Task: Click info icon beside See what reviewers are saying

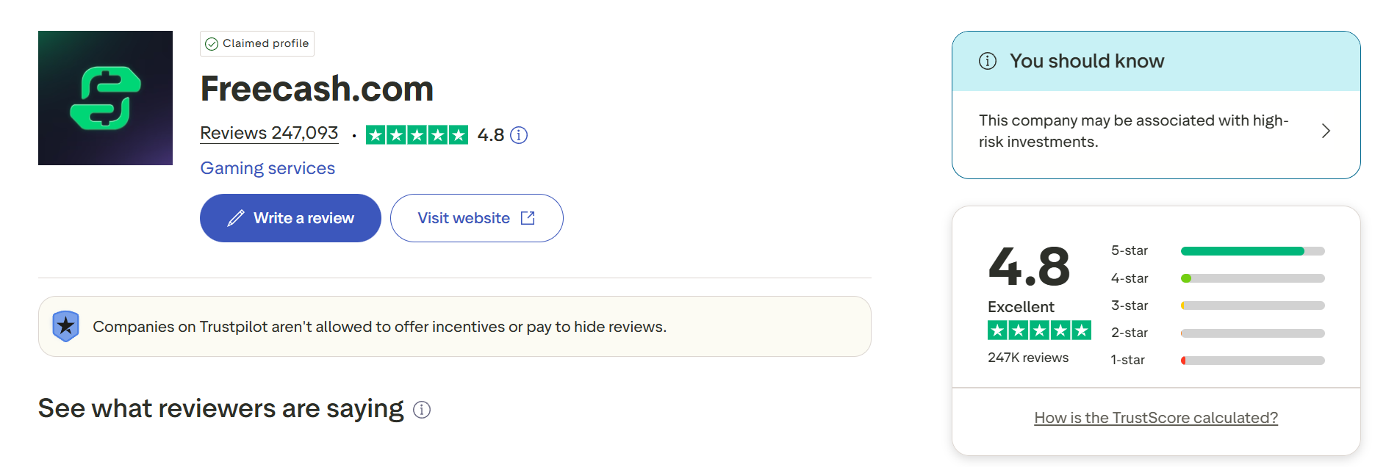Action: (422, 410)
